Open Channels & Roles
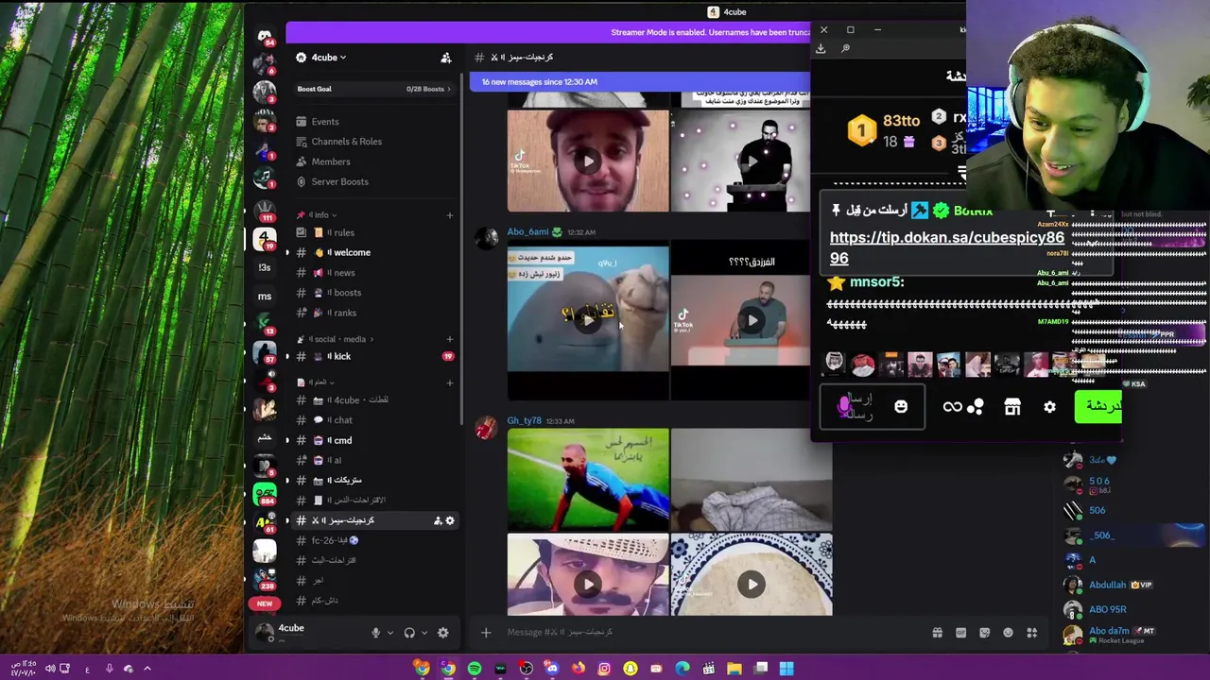Image resolution: width=1210 pixels, height=680 pixels. [x=346, y=142]
